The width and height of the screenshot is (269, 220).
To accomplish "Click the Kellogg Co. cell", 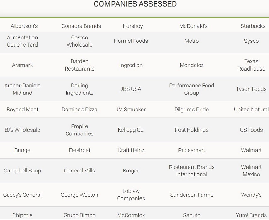I will click(x=131, y=130).
